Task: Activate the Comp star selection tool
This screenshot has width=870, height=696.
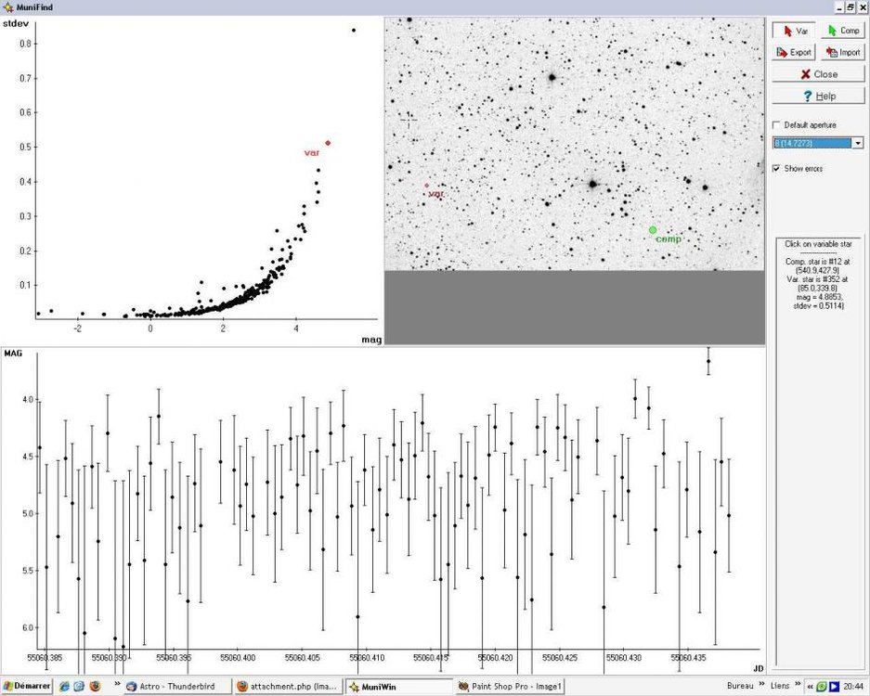Action: 843,31
